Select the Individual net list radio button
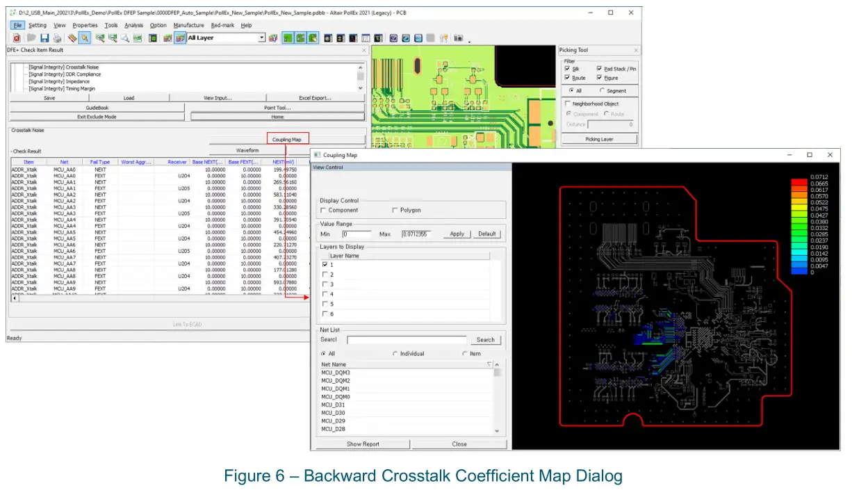 coord(395,354)
